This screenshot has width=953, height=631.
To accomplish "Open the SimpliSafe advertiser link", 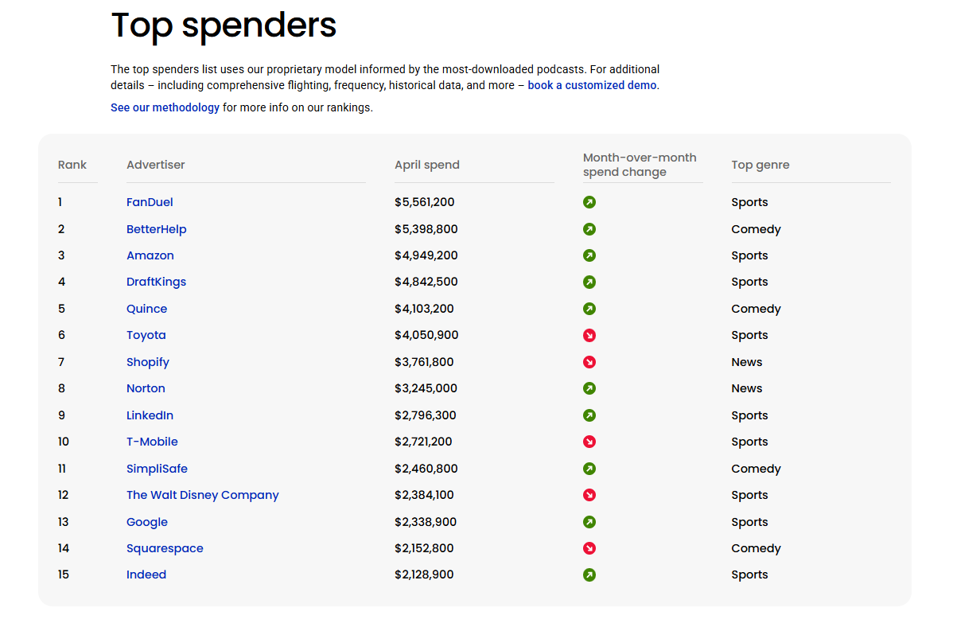I will 157,469.
